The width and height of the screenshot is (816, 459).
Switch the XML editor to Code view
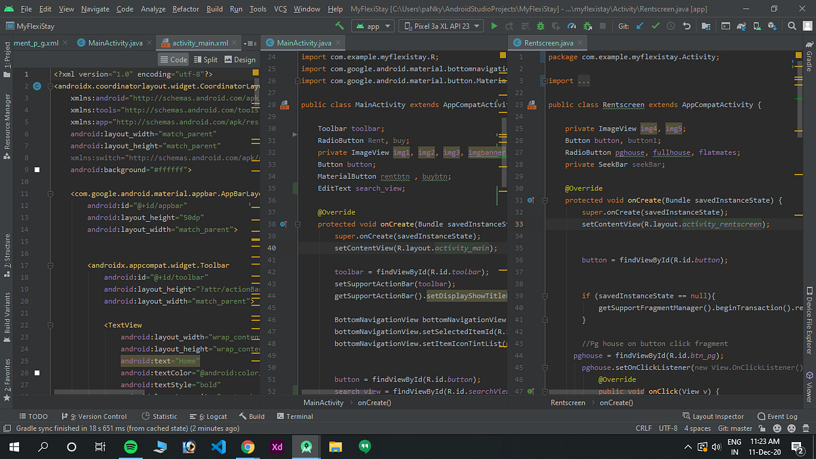pos(174,59)
